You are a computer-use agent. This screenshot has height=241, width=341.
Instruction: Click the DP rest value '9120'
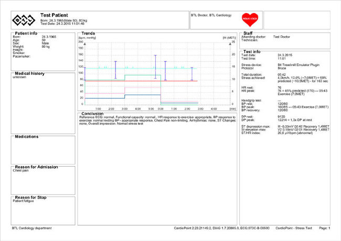tap(281, 117)
